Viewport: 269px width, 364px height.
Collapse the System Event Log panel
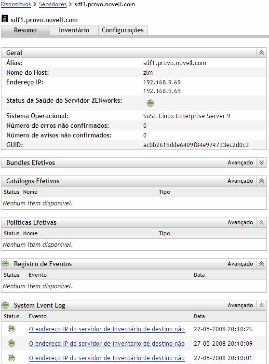click(262, 305)
